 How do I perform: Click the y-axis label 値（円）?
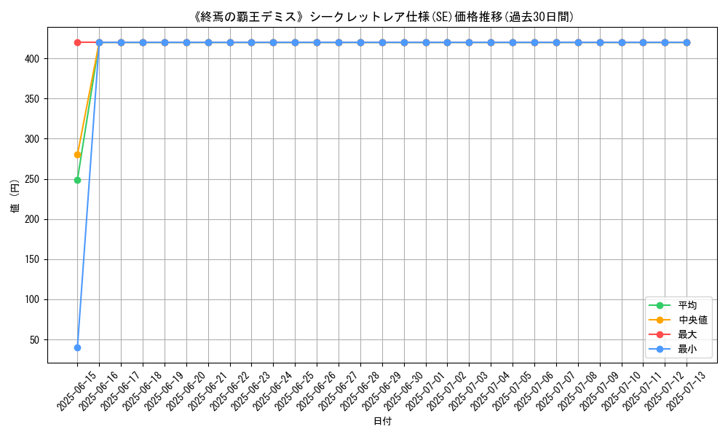pyautogui.click(x=15, y=195)
